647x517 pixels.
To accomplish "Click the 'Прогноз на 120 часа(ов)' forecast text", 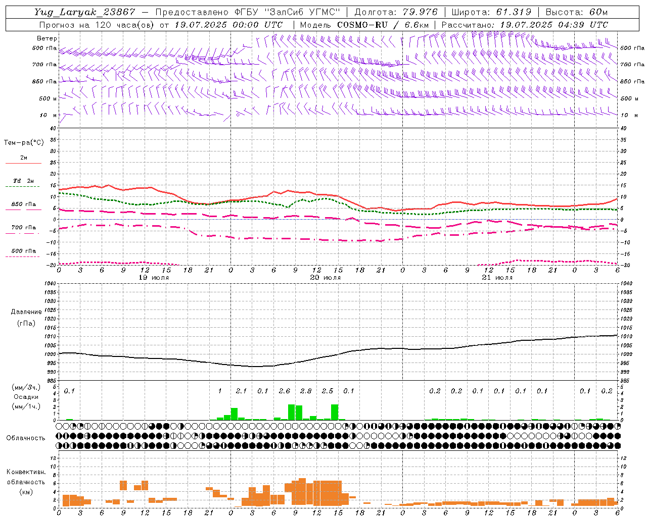I will click(x=98, y=25).
